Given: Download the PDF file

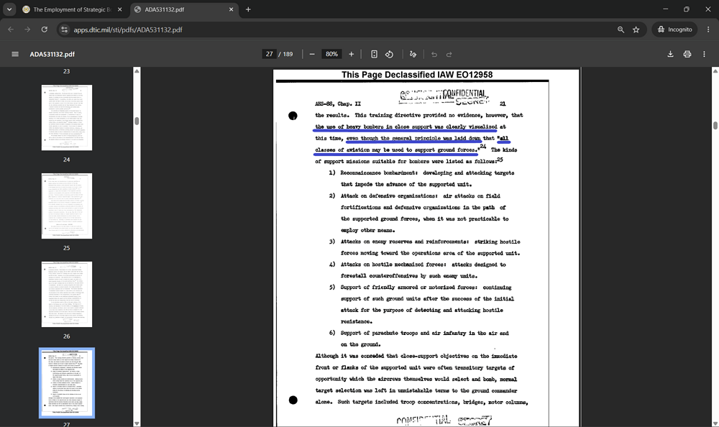Looking at the screenshot, I should (x=670, y=54).
